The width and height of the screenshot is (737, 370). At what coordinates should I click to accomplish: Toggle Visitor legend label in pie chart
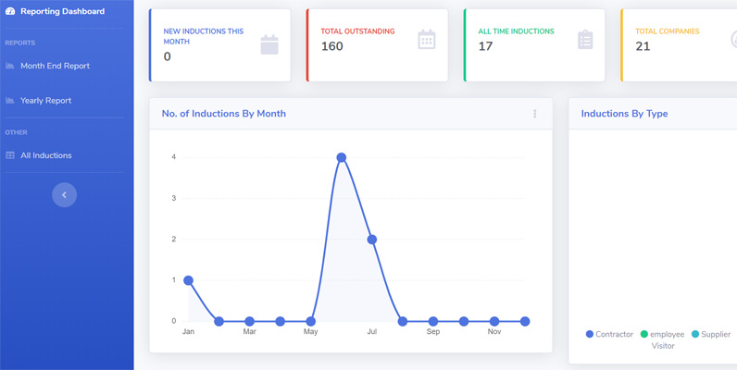click(x=663, y=346)
